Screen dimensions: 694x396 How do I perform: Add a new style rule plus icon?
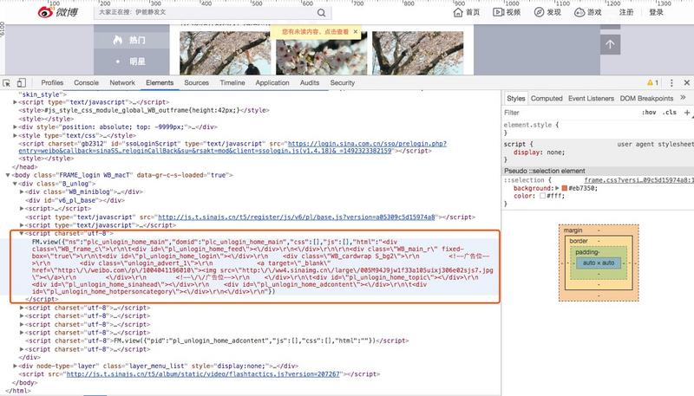click(687, 113)
